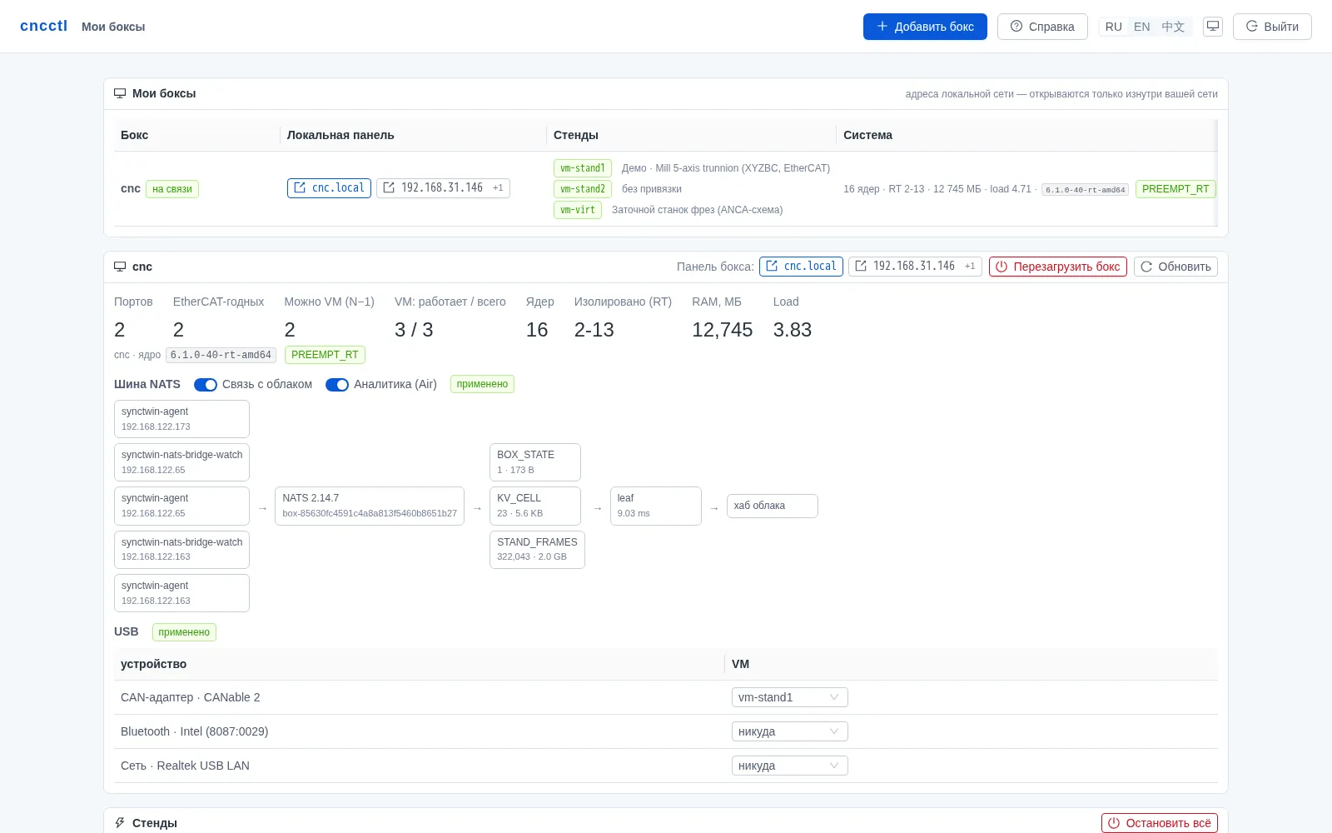
Task: Click the monitor icon button in header
Action: pos(1213,27)
